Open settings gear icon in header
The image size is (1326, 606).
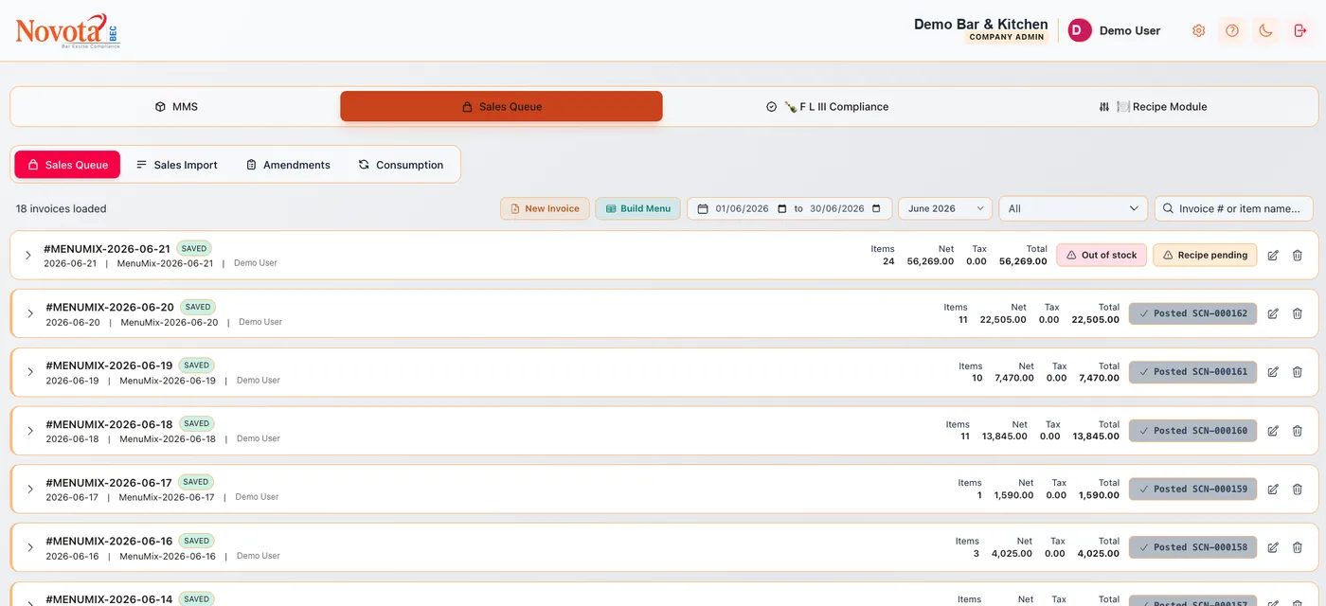pos(1198,30)
